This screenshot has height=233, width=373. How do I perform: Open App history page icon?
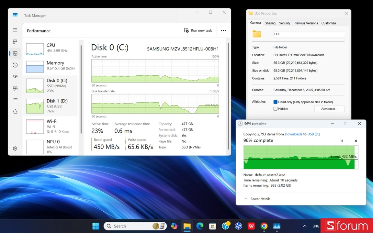(x=15, y=65)
